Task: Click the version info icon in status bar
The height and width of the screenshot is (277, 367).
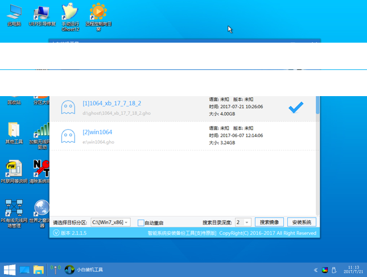Action: pos(56,233)
